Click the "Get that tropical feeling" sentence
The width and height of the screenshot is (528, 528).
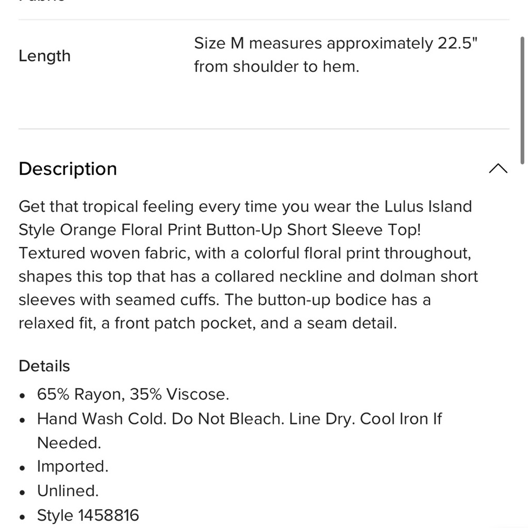[245, 206]
